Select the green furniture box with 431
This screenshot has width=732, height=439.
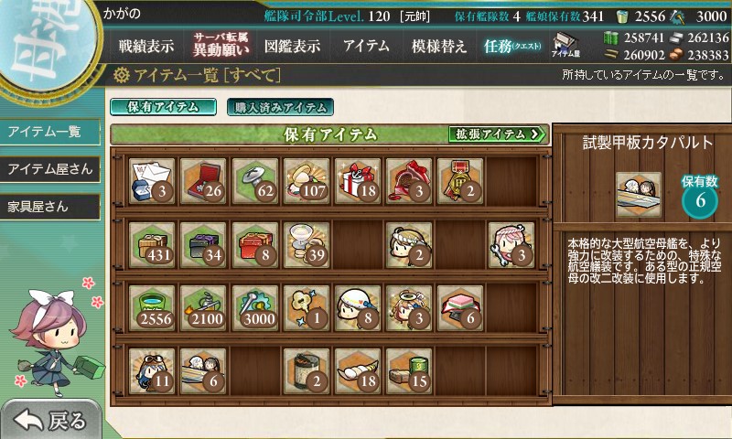tap(152, 245)
